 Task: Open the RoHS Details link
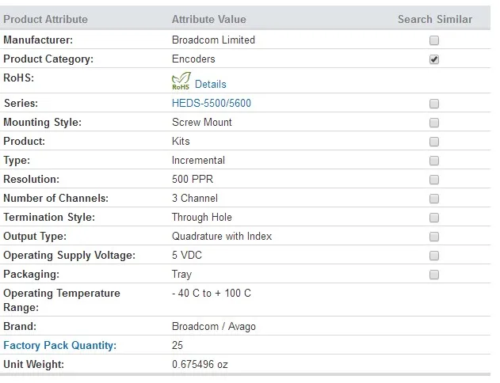pos(211,85)
